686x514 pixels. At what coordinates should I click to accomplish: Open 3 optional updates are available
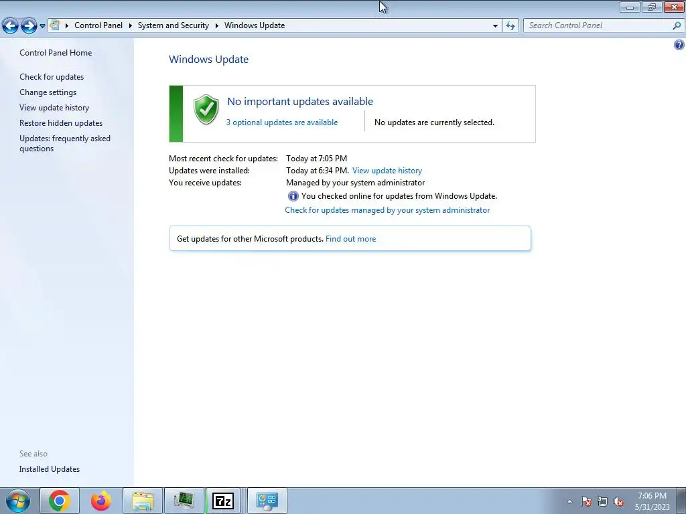282,122
